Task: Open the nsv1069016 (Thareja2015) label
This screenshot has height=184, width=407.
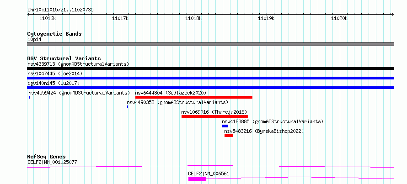Action: click(214, 112)
